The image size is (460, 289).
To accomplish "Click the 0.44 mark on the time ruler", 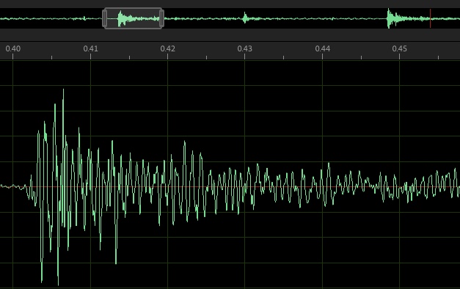I will point(322,48).
